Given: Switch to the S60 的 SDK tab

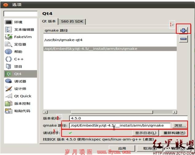Looking at the screenshot, I should pyautogui.click(x=72, y=21).
